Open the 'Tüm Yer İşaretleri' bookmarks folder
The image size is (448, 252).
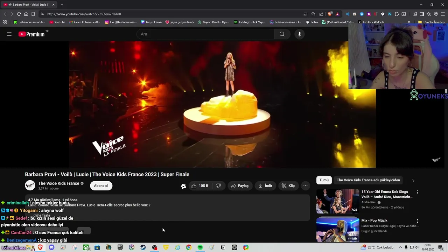(x=431, y=22)
